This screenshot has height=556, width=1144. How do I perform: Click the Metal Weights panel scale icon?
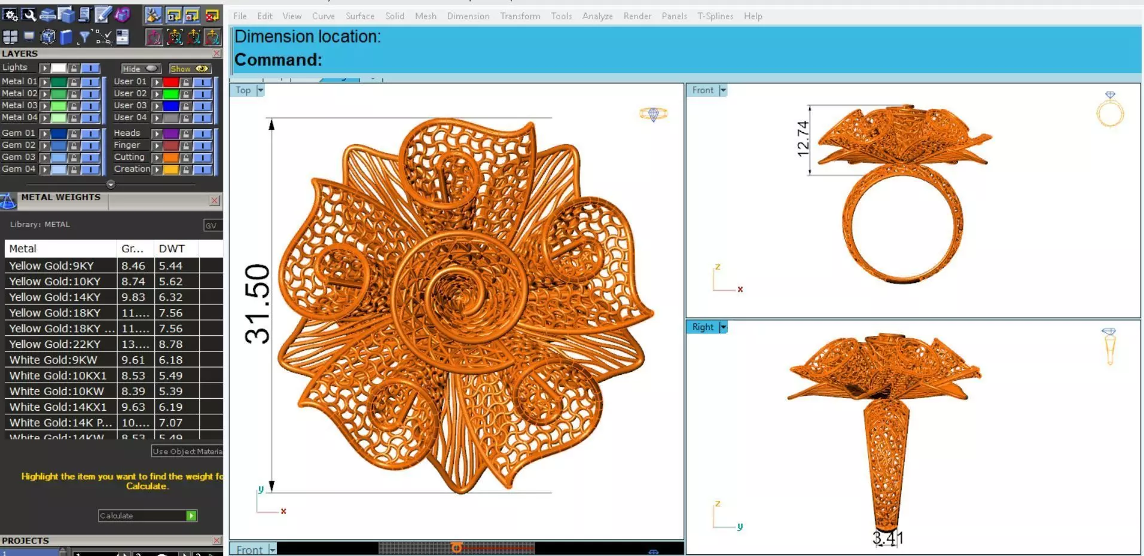(8, 201)
